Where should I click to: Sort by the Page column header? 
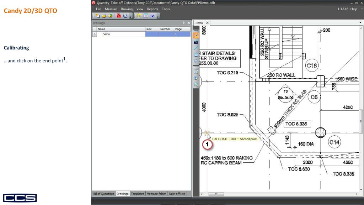tap(182, 29)
